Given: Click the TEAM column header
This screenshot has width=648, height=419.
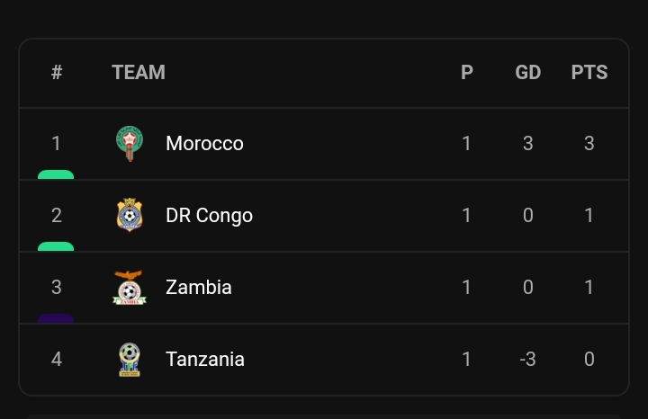Looking at the screenshot, I should (x=139, y=73).
